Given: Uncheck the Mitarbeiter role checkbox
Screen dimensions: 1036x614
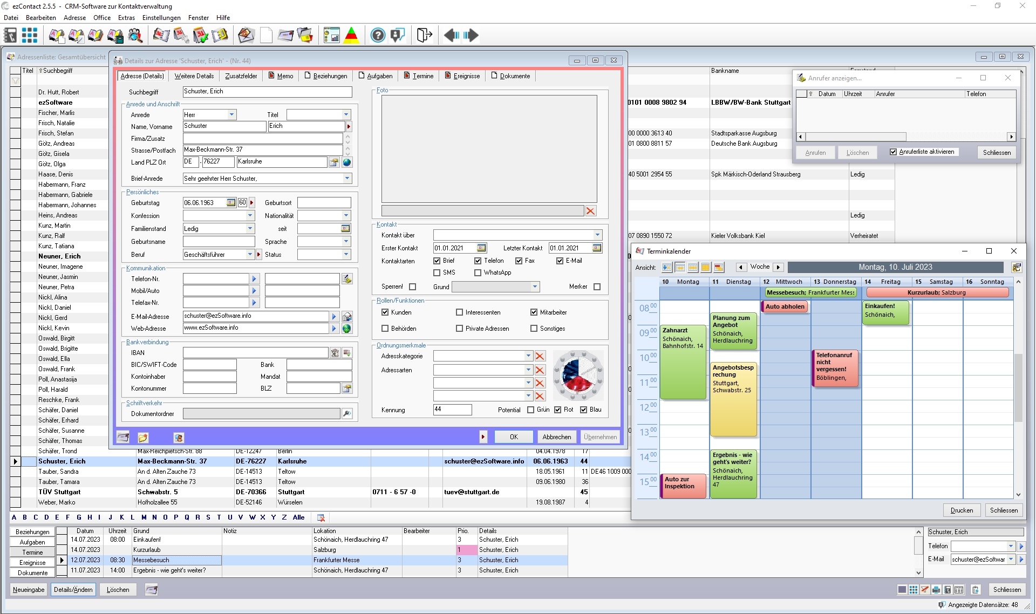Looking at the screenshot, I should (x=534, y=312).
